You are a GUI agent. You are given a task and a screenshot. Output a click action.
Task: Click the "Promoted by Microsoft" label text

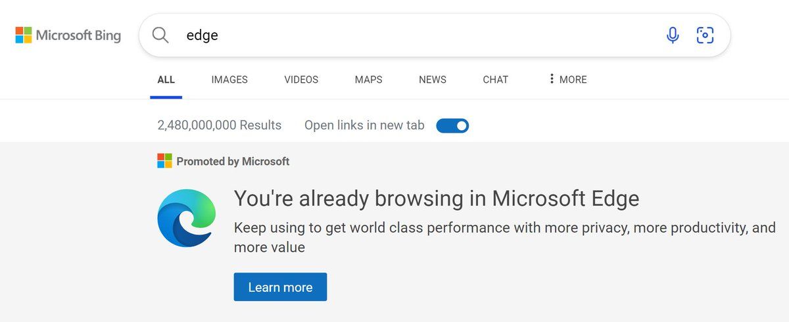[x=233, y=161]
